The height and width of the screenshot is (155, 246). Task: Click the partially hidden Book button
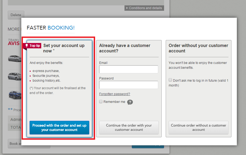(x=15, y=144)
